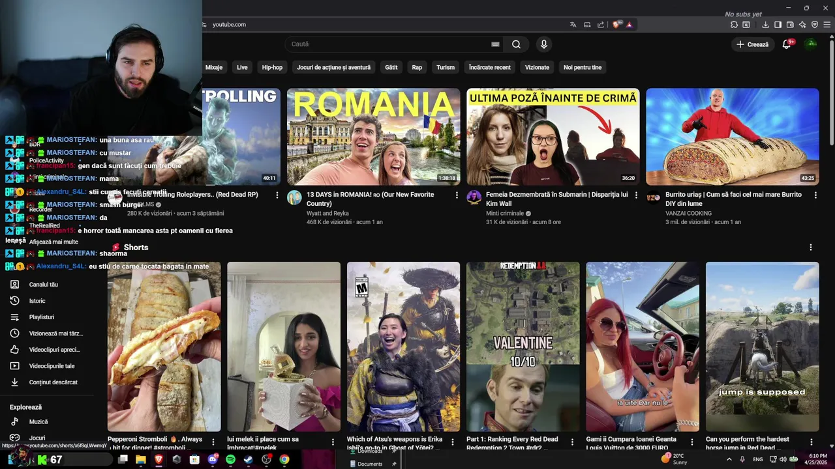Screen dimensions: 835x469
Task: Open the browser downloads icon
Action: 765,25
